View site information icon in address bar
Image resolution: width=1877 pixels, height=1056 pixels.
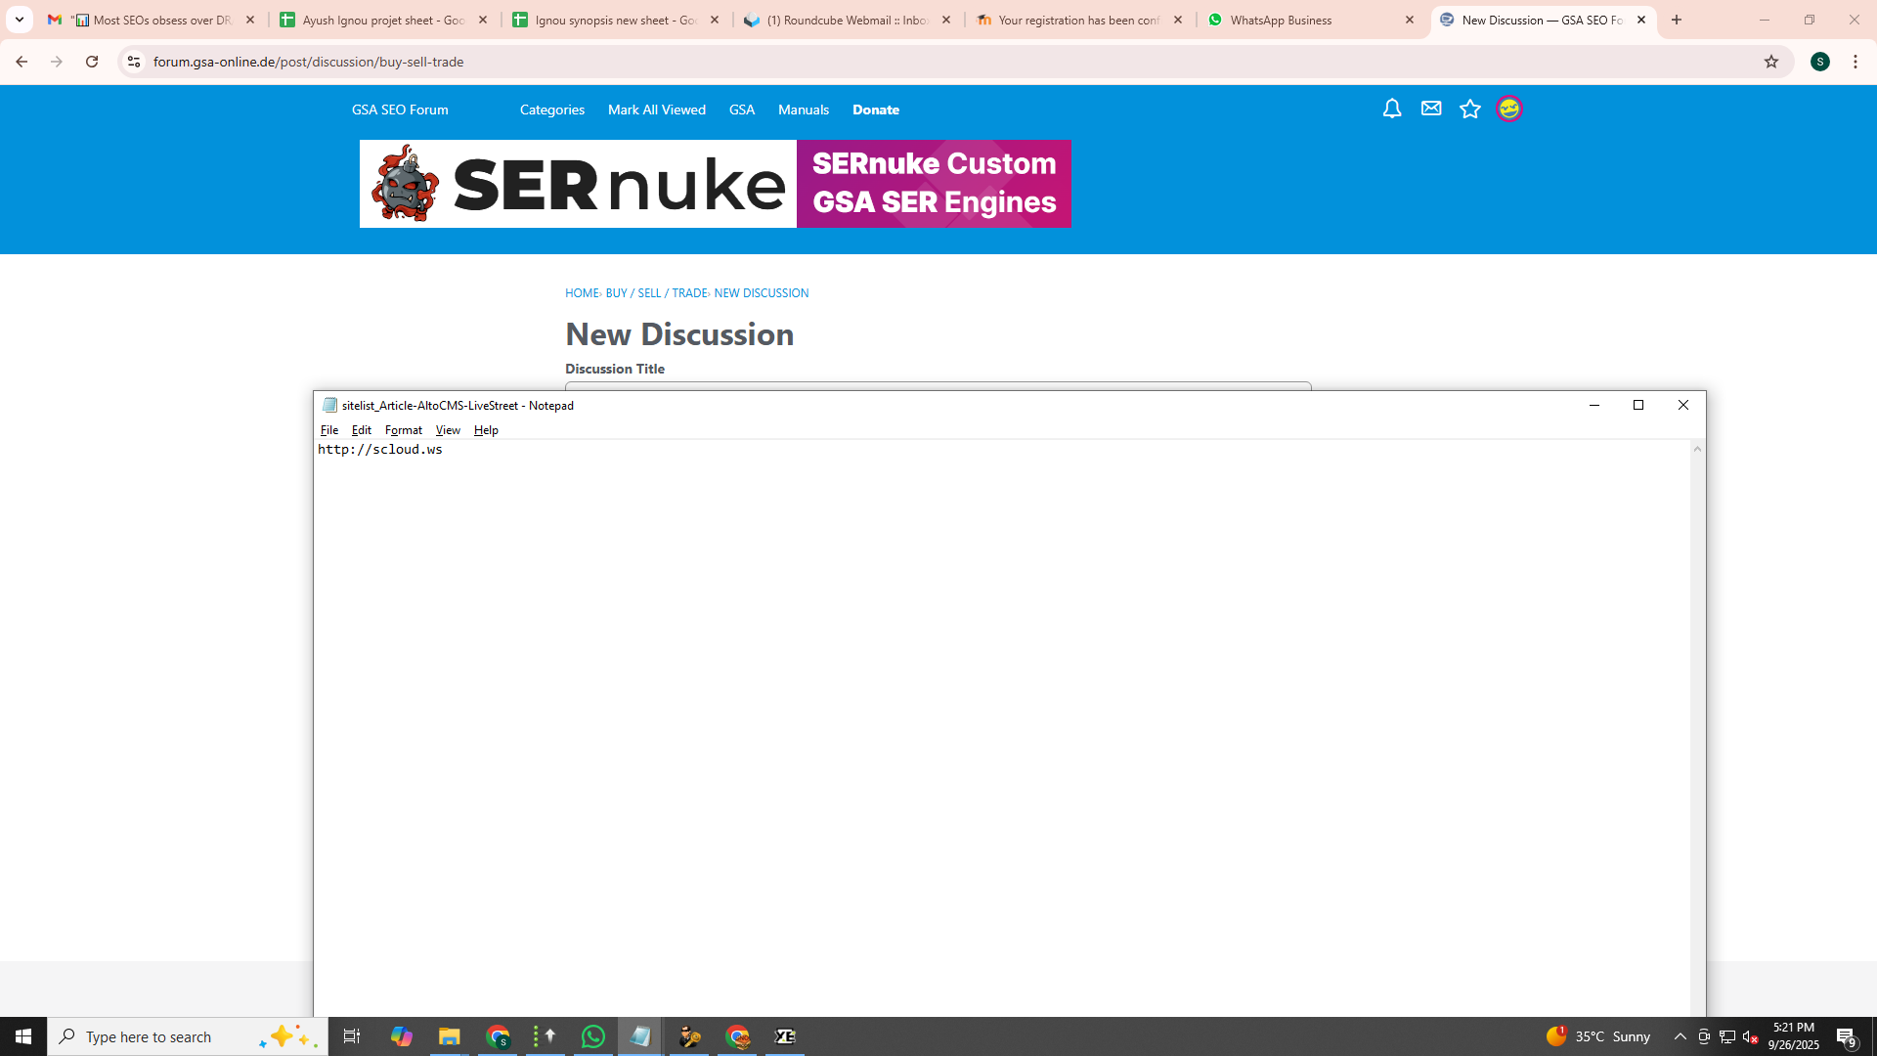coord(134,62)
